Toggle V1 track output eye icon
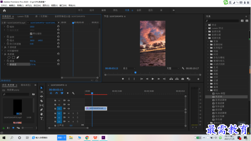 (69, 108)
